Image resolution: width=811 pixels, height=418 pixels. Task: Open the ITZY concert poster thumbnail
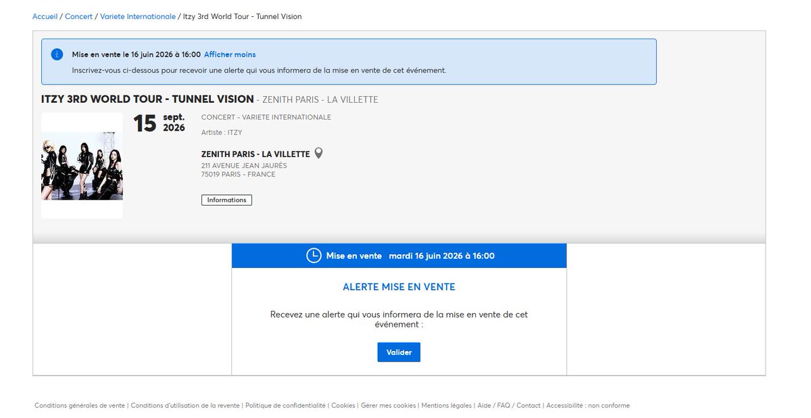(x=82, y=166)
